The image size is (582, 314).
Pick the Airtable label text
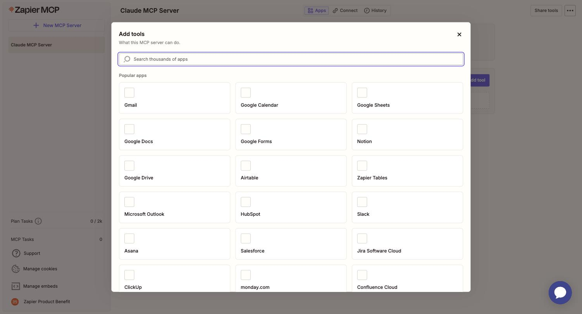click(x=249, y=178)
